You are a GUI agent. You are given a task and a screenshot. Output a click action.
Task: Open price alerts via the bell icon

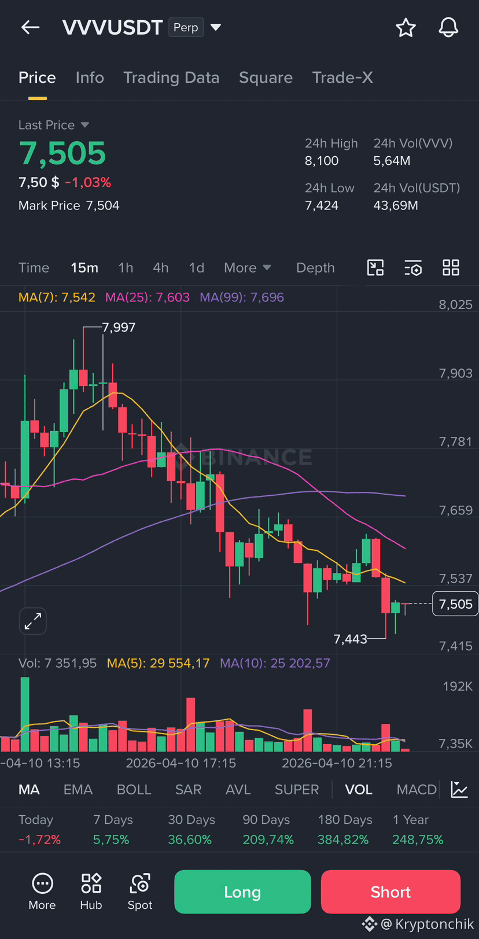pyautogui.click(x=448, y=27)
